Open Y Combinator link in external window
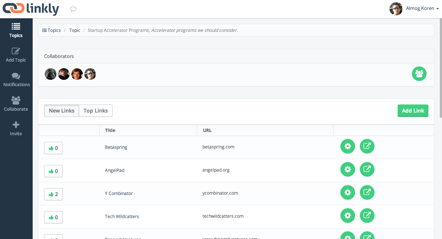 tap(367, 192)
